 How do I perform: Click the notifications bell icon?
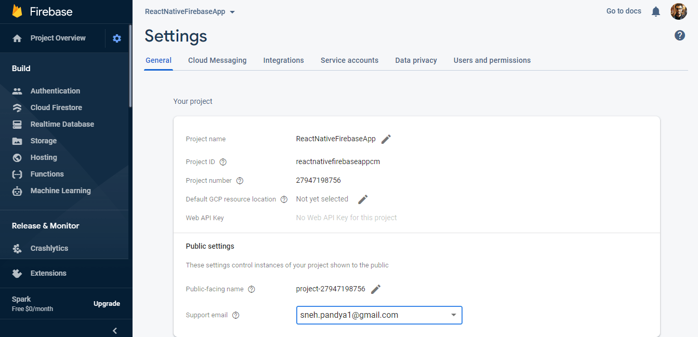(656, 11)
